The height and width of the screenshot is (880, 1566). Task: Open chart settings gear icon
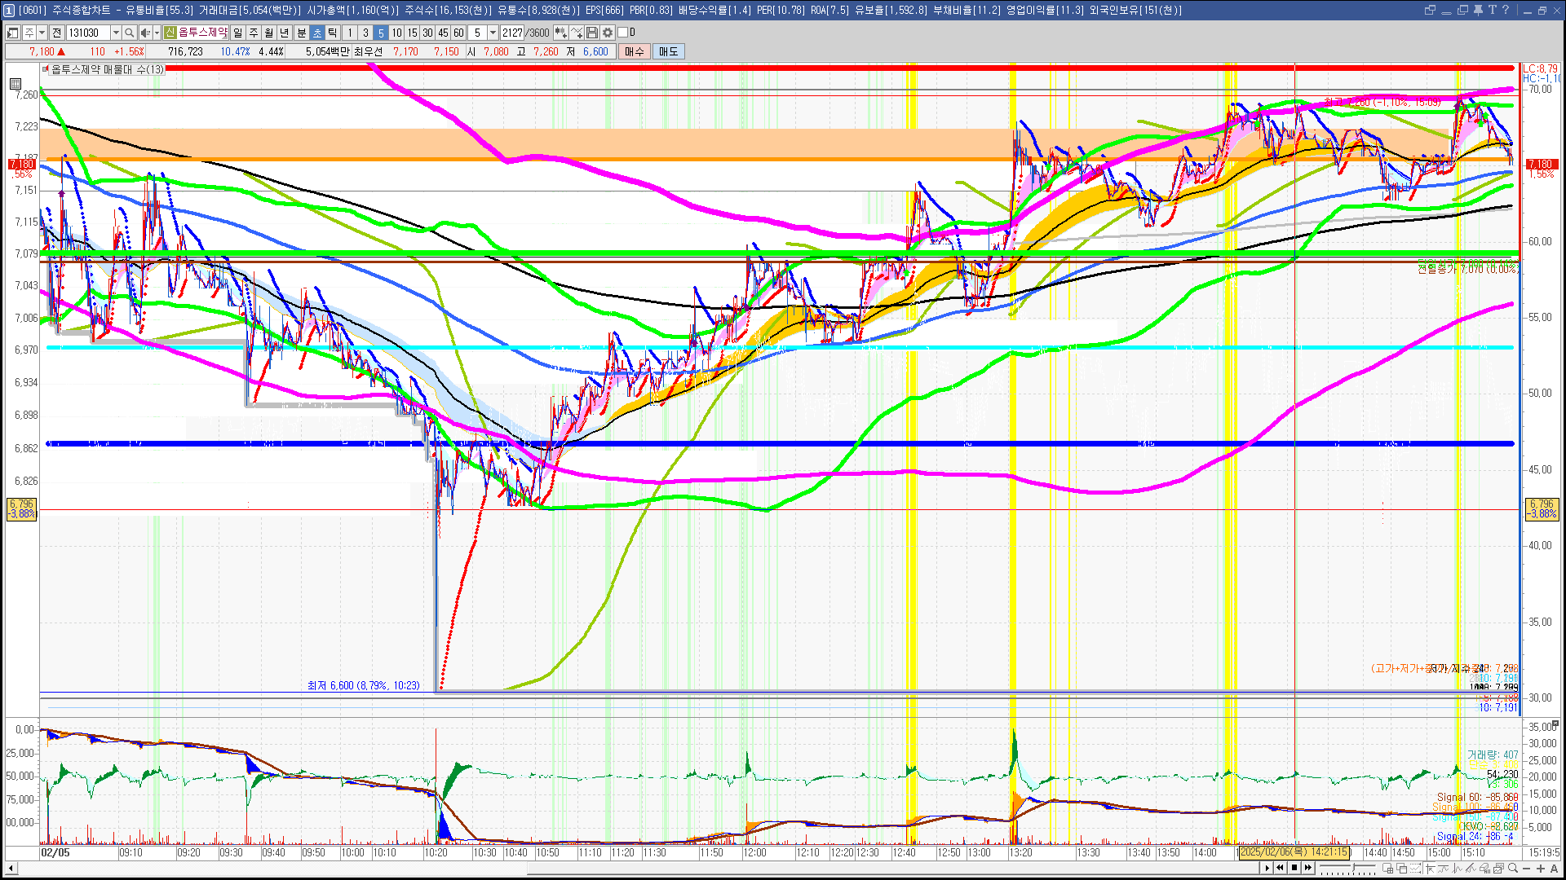coord(608,33)
